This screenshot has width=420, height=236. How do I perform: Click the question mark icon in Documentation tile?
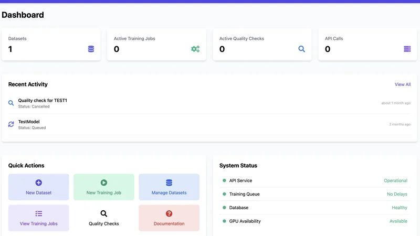coord(169,213)
